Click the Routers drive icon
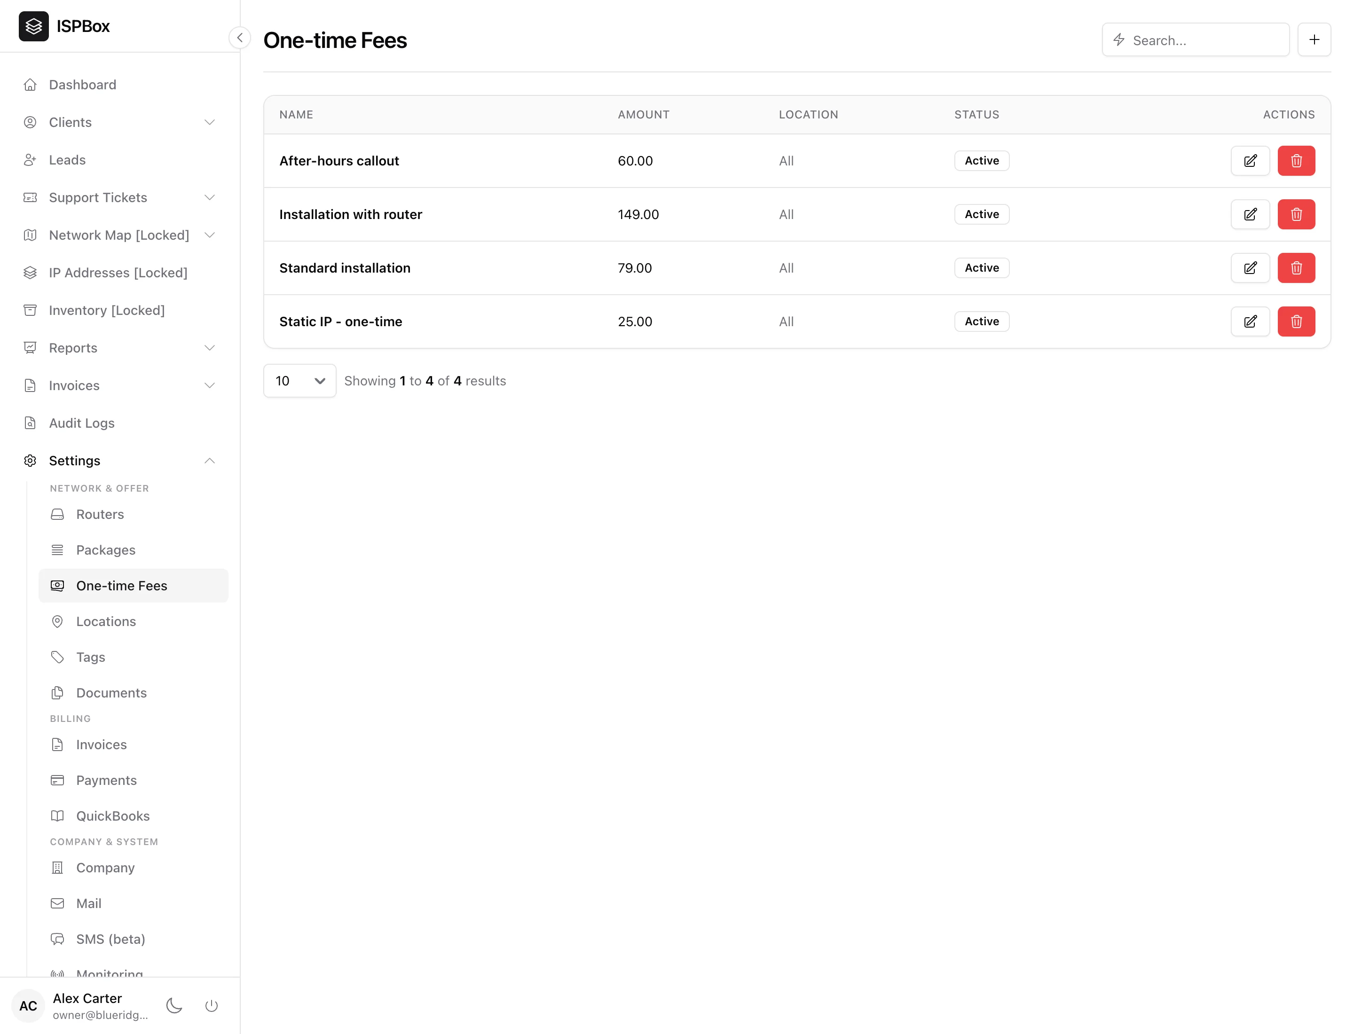Viewport: 1354px width, 1034px height. 57,515
